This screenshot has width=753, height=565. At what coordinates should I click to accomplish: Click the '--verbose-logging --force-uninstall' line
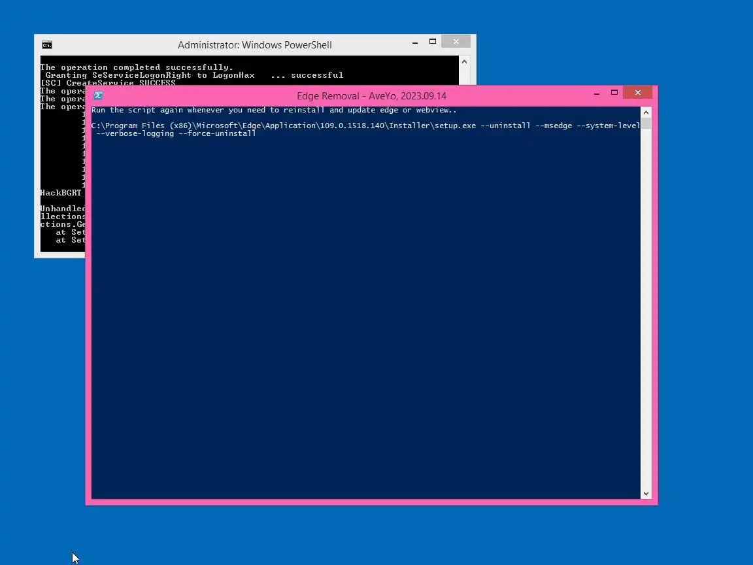pyautogui.click(x=176, y=133)
